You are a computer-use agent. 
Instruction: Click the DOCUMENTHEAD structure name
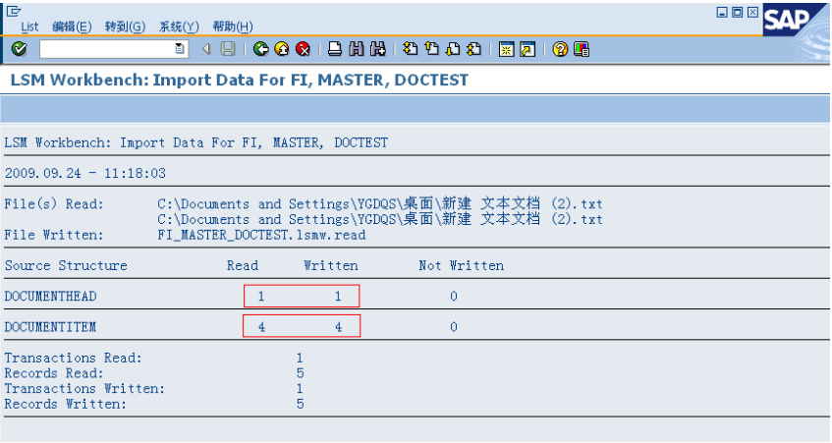(x=50, y=296)
